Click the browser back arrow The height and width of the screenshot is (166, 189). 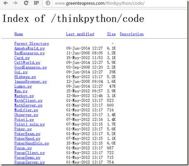(x=6, y=3)
